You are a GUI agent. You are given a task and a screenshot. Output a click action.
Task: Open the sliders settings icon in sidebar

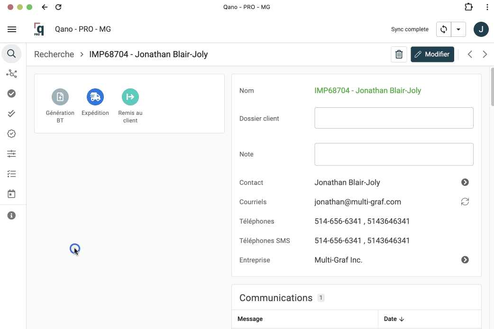[x=12, y=154]
